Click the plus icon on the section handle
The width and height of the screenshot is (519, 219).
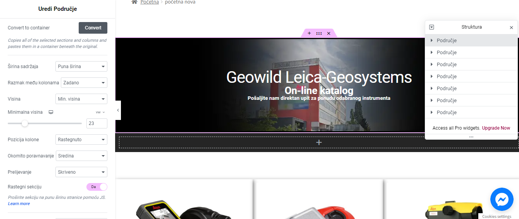click(x=309, y=33)
